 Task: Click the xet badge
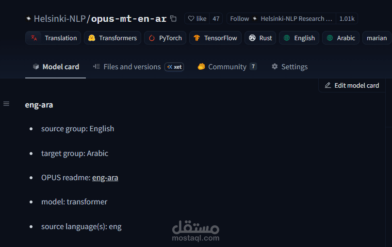[174, 67]
